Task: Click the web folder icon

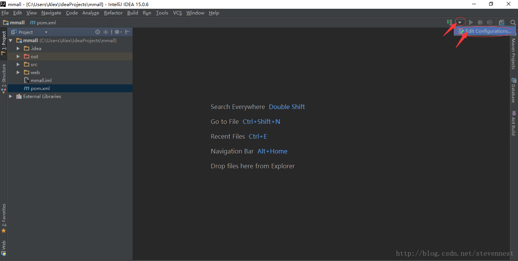Action: pyautogui.click(x=27, y=72)
